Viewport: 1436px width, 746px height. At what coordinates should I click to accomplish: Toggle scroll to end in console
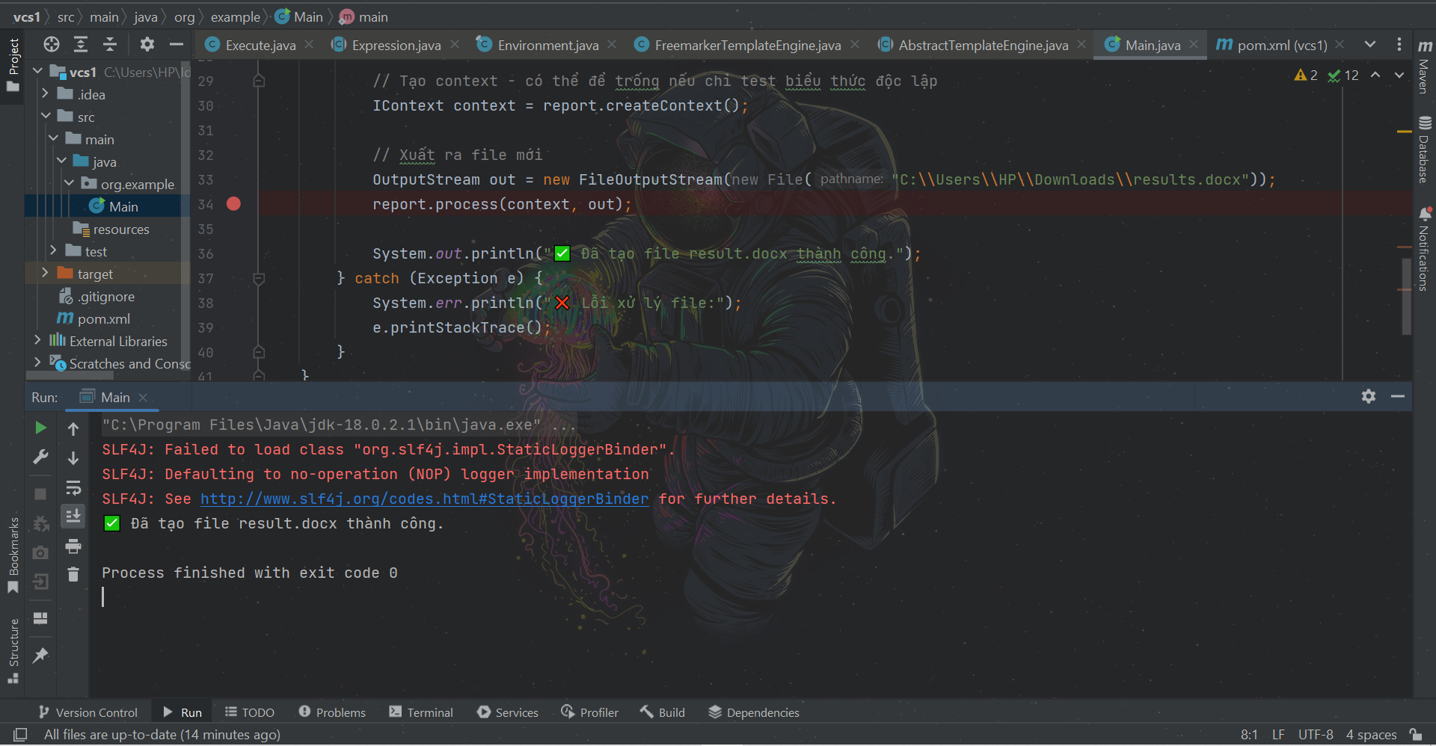click(73, 517)
